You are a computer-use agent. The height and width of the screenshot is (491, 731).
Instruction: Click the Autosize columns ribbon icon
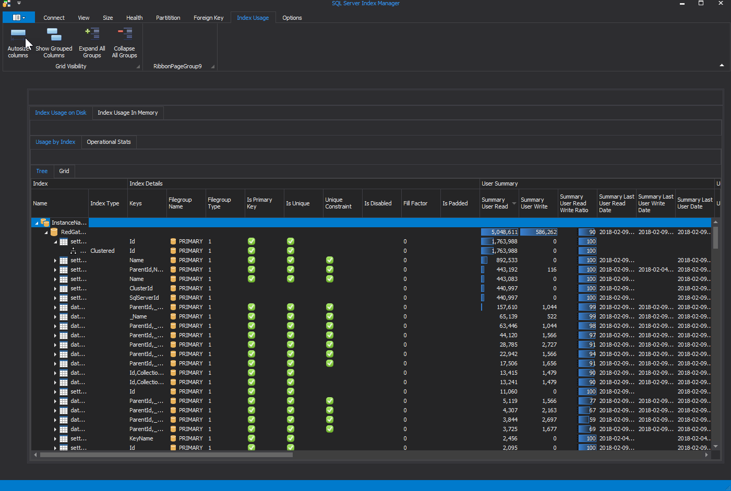tap(18, 34)
